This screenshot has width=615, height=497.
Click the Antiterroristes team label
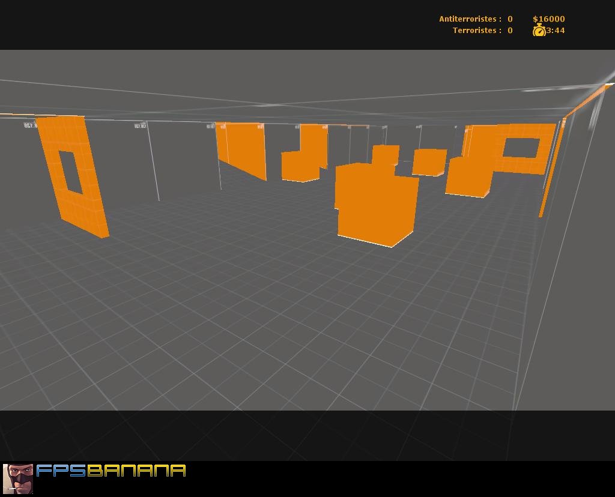coord(468,19)
